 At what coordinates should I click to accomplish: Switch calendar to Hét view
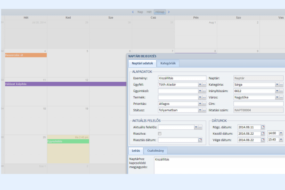tap(149, 12)
